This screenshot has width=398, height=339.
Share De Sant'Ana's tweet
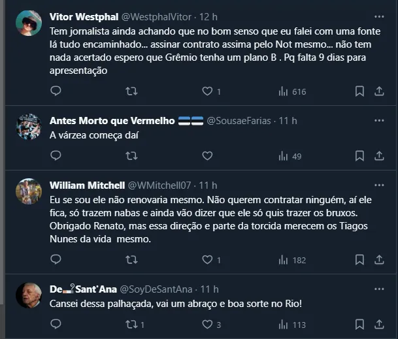click(379, 324)
